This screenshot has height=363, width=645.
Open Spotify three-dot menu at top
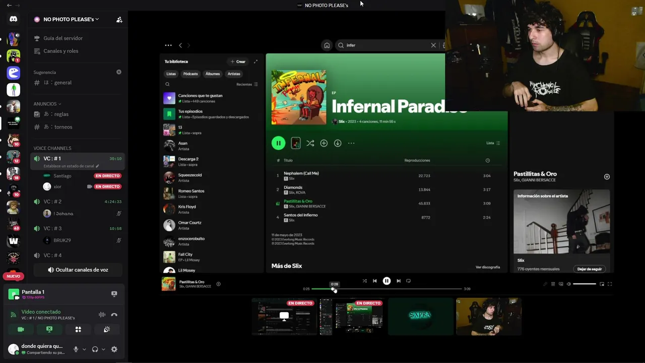point(168,45)
